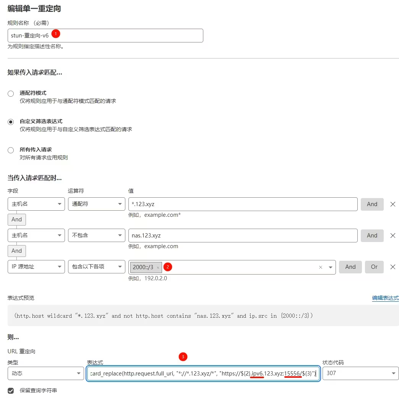Toggle the 保留查询字符串 checkbox
Screen dimensions: 399x403
point(11,391)
